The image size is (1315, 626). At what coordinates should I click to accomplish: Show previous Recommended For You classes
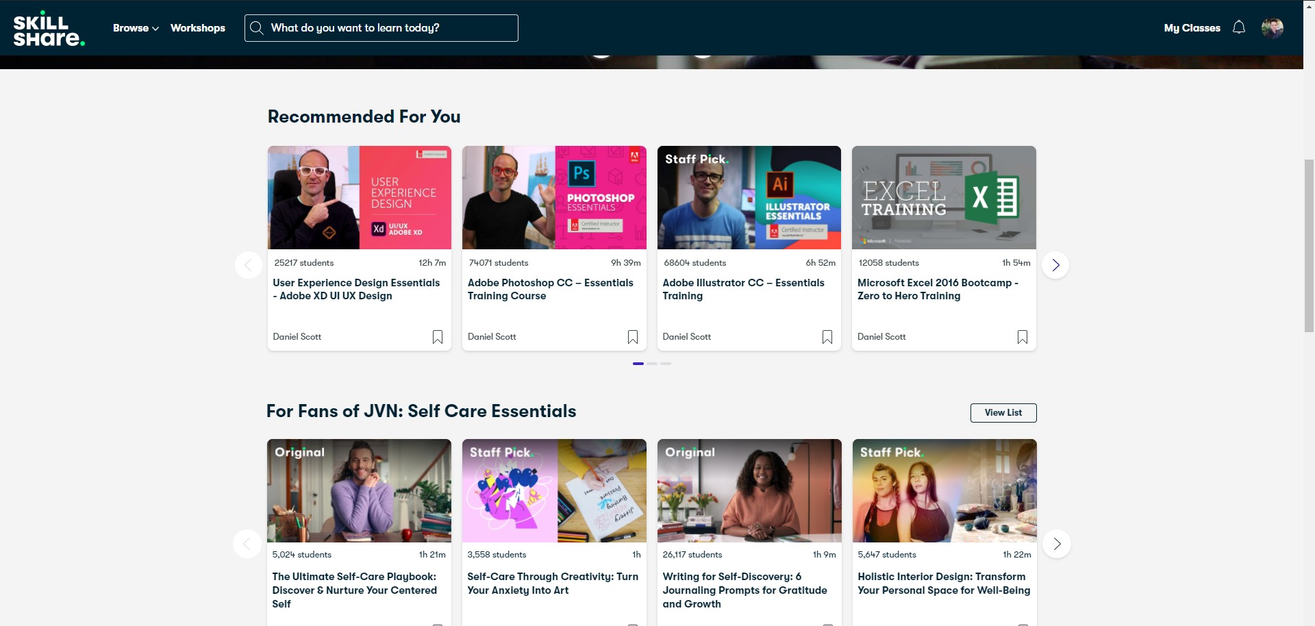249,265
